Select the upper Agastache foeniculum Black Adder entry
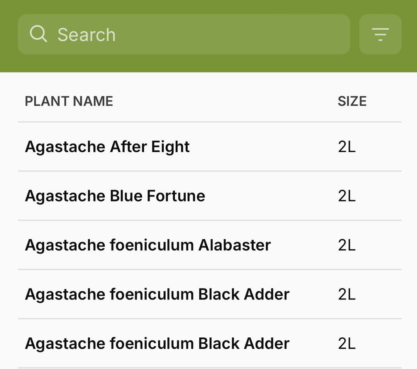This screenshot has width=417, height=369. point(157,295)
